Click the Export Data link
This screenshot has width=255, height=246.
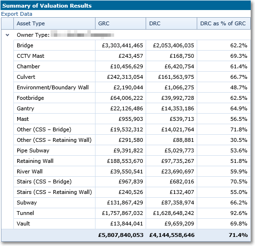point(17,14)
